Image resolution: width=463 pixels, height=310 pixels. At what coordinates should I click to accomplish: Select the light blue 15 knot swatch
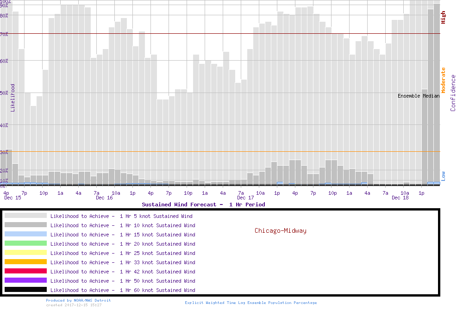(x=25, y=234)
